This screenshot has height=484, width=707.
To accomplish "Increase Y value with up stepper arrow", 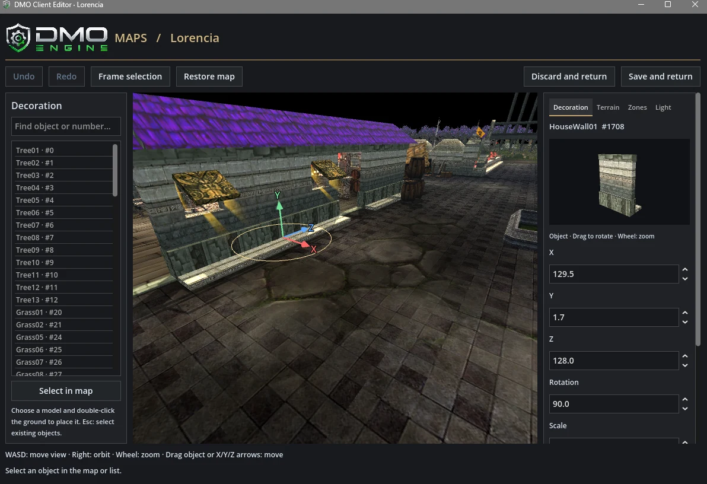I will [685, 313].
